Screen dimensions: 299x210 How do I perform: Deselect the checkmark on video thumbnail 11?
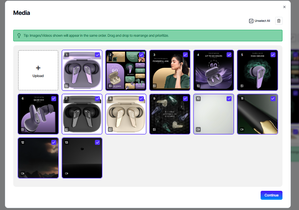273,99
